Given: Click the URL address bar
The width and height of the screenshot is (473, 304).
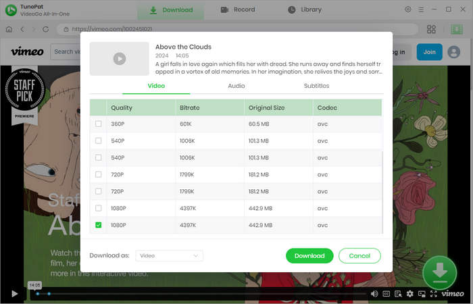Looking at the screenshot, I should click(237, 29).
